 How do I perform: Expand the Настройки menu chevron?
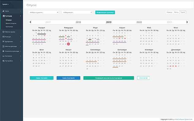point(21,61)
